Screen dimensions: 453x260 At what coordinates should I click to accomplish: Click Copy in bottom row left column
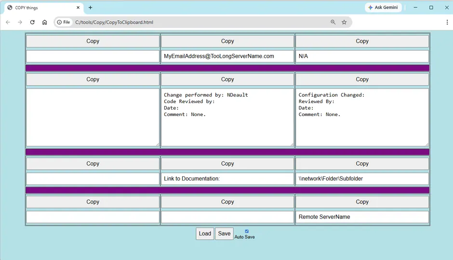pyautogui.click(x=93, y=202)
